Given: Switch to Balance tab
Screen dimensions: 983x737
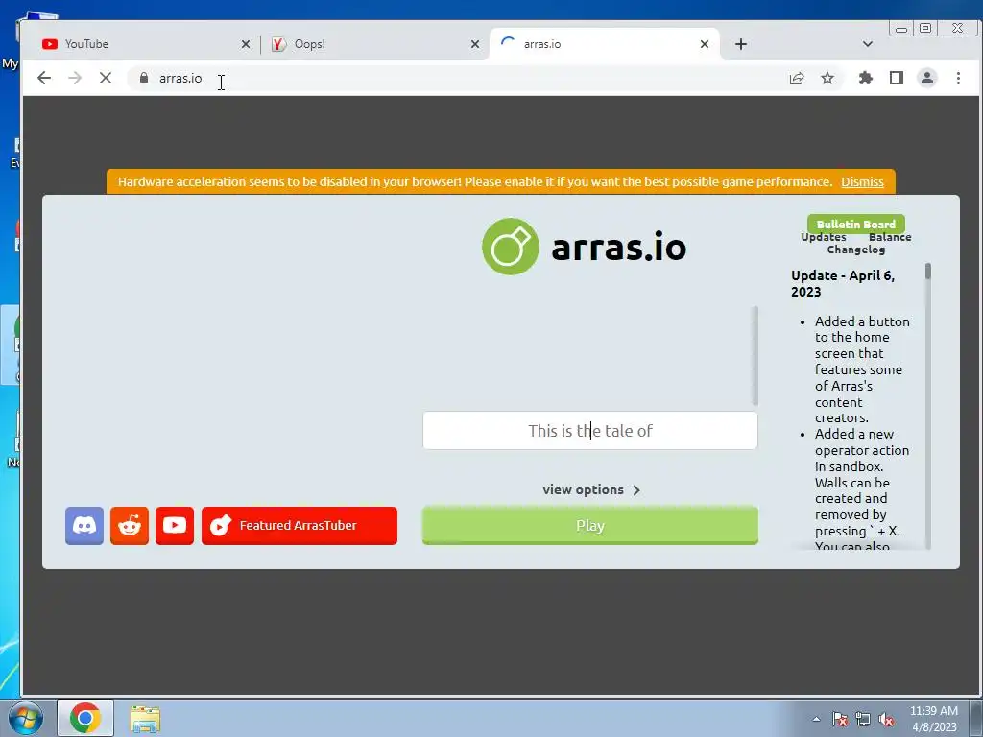Looking at the screenshot, I should pos(890,237).
